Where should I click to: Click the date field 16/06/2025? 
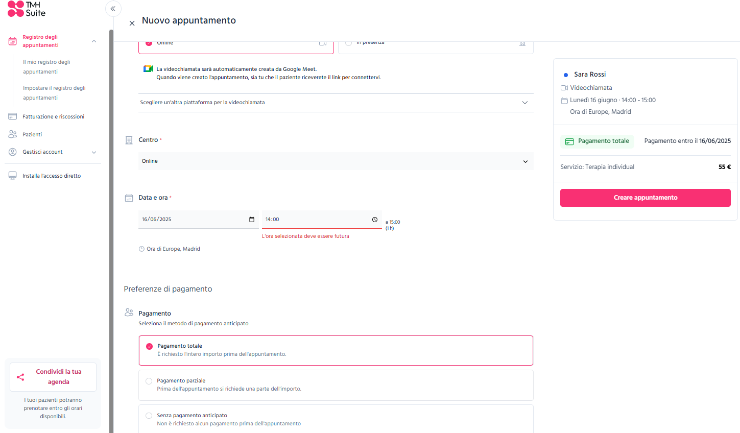198,220
